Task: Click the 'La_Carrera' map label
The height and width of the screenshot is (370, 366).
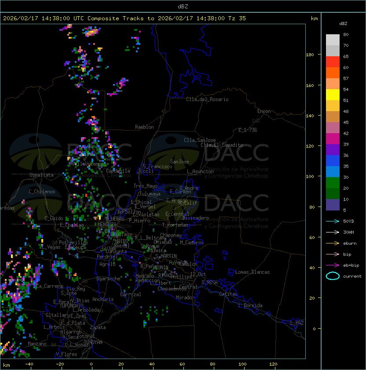Action: tap(49, 286)
